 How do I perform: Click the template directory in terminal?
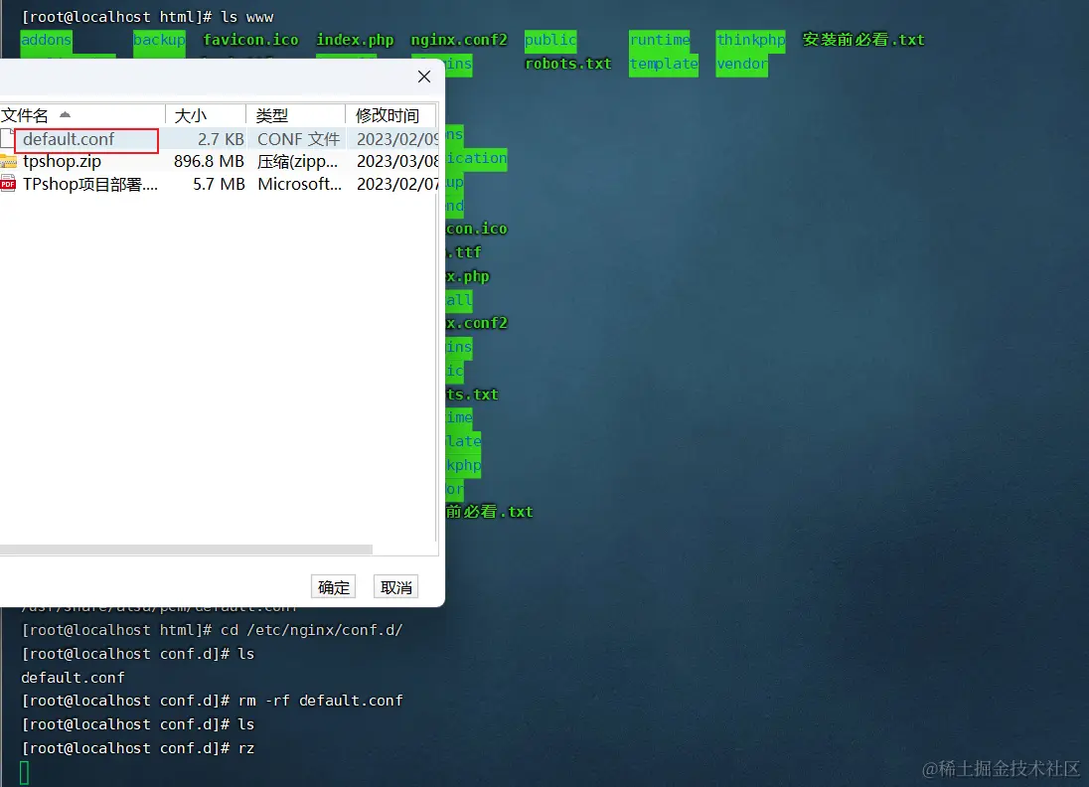pos(664,64)
